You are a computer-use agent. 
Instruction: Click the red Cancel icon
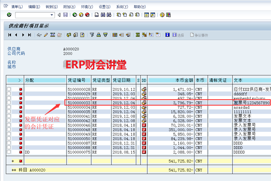[87, 15]
